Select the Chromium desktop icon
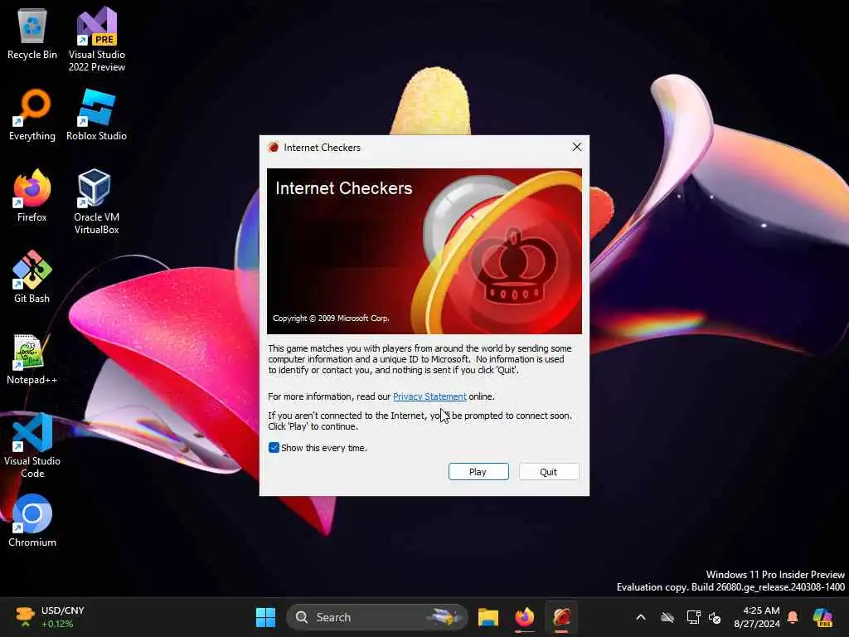This screenshot has width=849, height=637. (32, 521)
